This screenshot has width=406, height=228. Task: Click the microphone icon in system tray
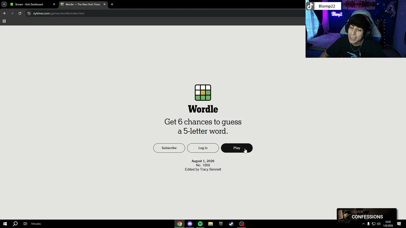[368, 224]
